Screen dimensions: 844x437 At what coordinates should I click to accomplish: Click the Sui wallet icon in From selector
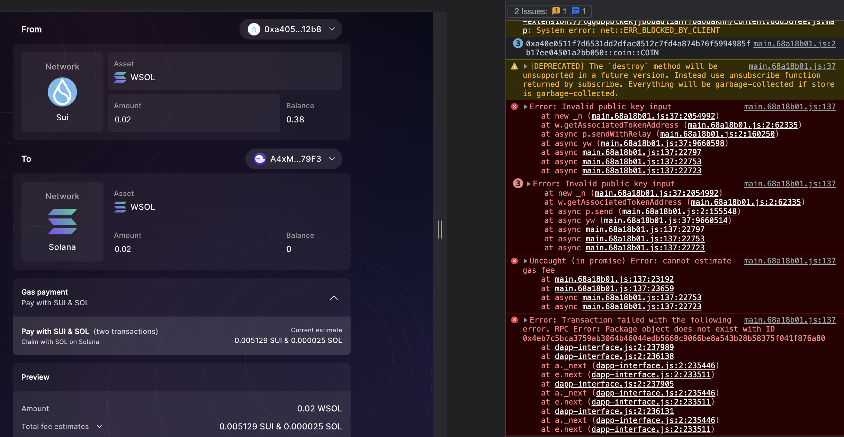[x=254, y=29]
